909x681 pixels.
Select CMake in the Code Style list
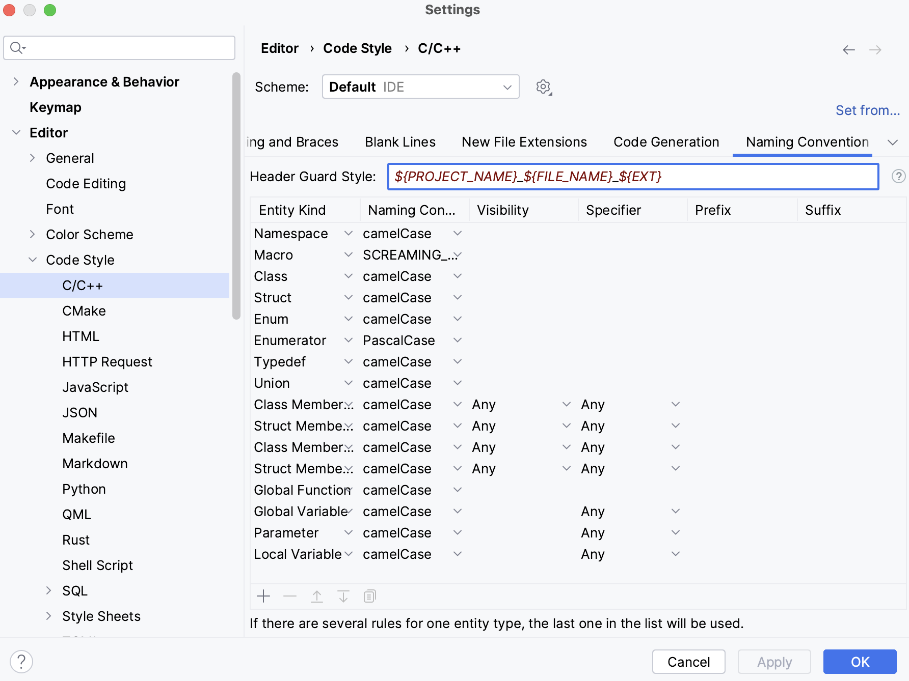coord(84,310)
